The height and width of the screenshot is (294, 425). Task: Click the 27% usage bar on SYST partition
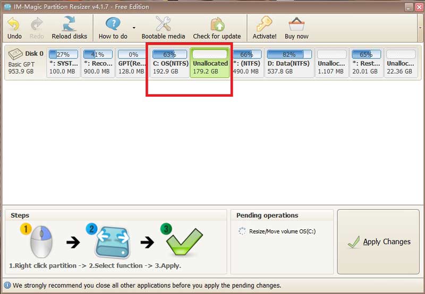pyautogui.click(x=63, y=55)
